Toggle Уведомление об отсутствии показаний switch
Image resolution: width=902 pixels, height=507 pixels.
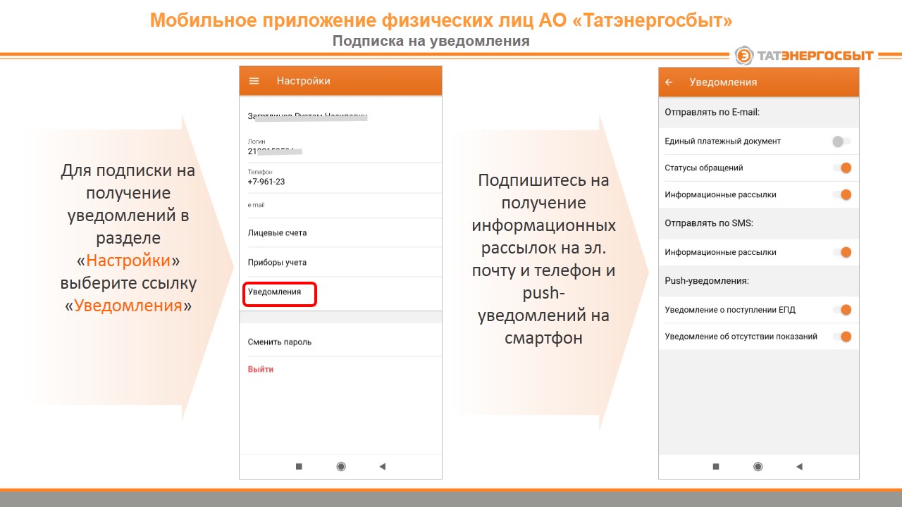pyautogui.click(x=842, y=337)
